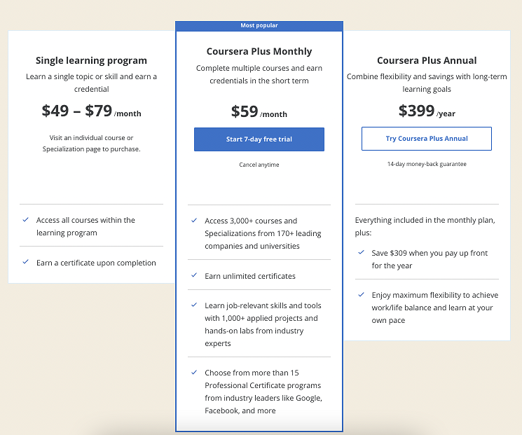Click the Cancel anytime note
Screen dimensions: 522x435
[259, 165]
